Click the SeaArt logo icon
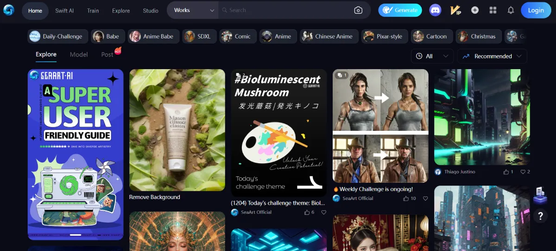 coord(9,10)
